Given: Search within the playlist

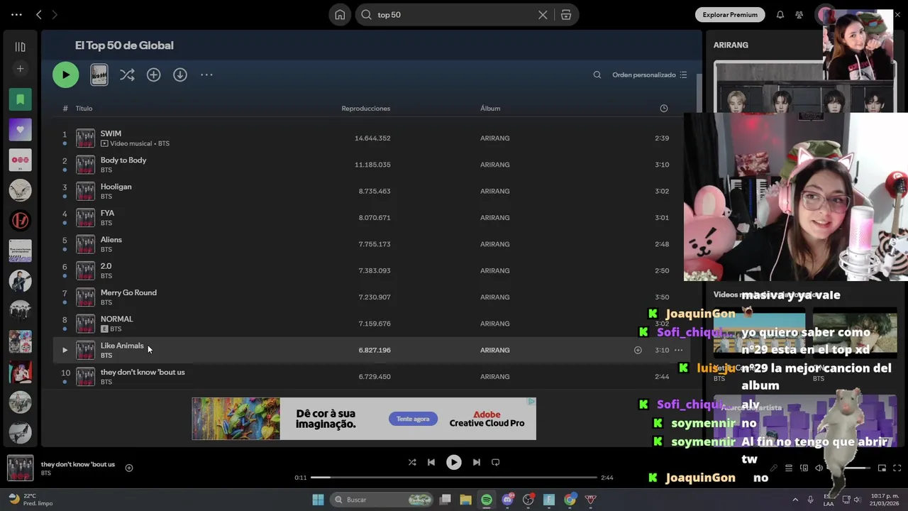Looking at the screenshot, I should click(597, 75).
